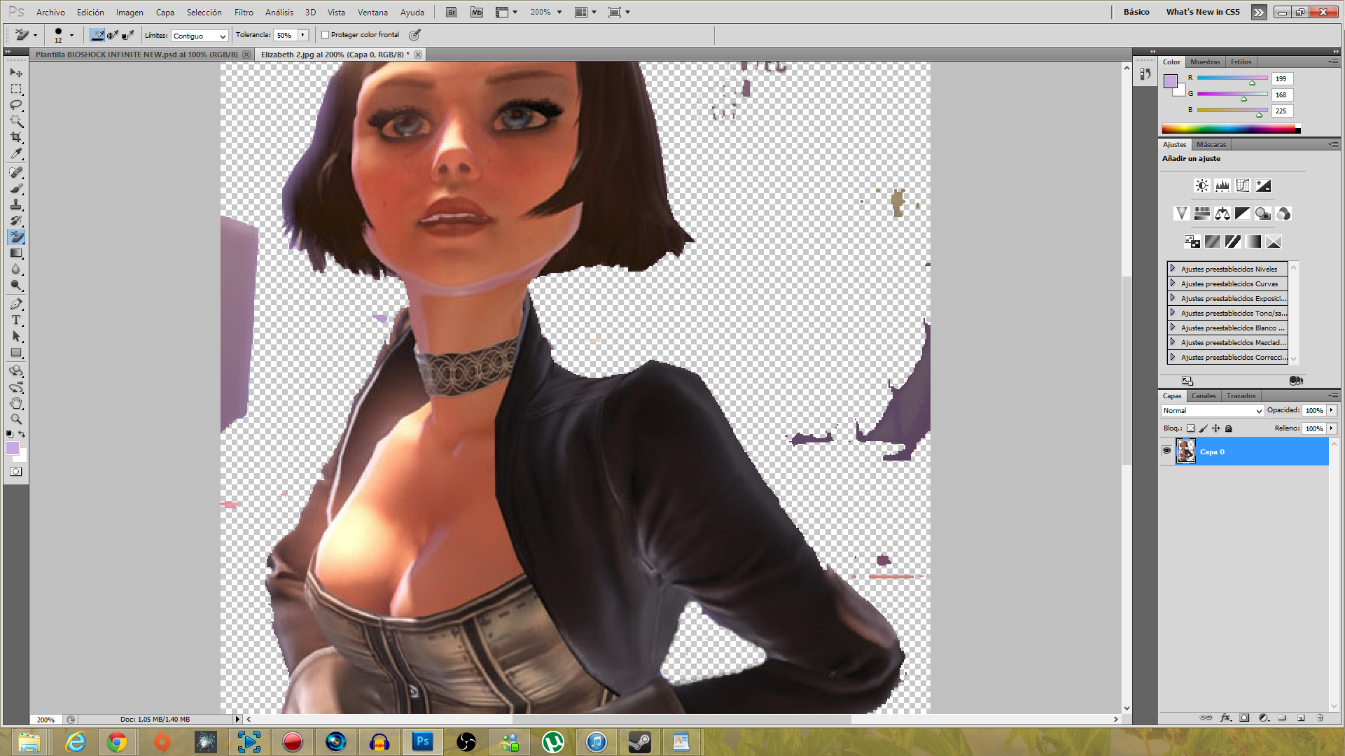
Task: Add a Brightness/Contrast adjustment
Action: (1201, 185)
